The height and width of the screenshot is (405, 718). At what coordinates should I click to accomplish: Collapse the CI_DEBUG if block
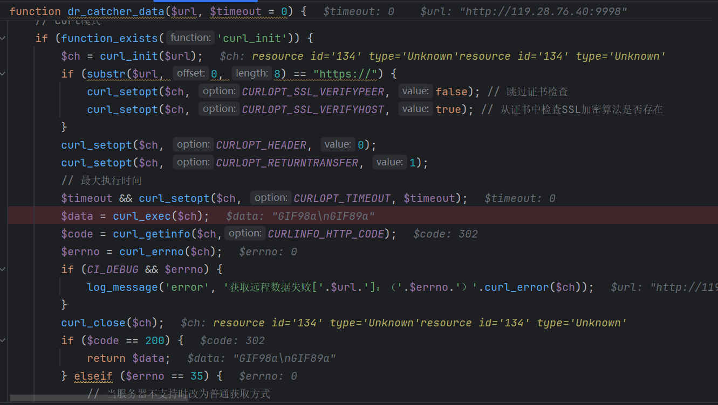click(3, 269)
